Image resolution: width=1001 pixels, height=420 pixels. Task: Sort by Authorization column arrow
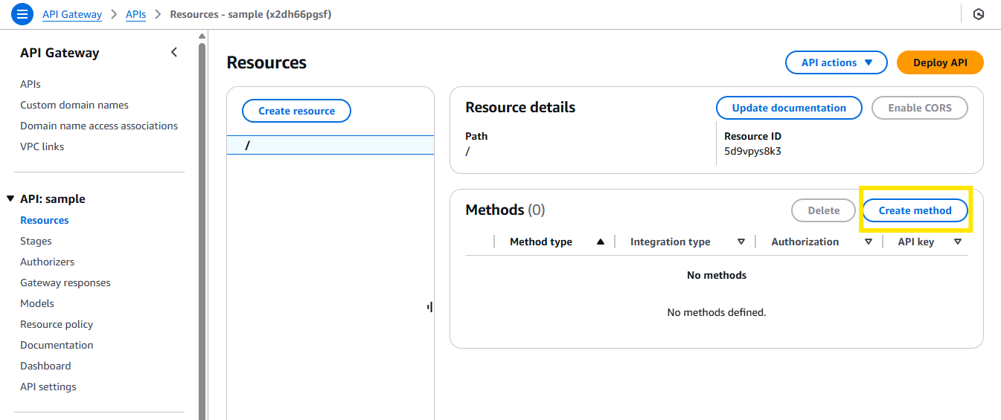868,242
